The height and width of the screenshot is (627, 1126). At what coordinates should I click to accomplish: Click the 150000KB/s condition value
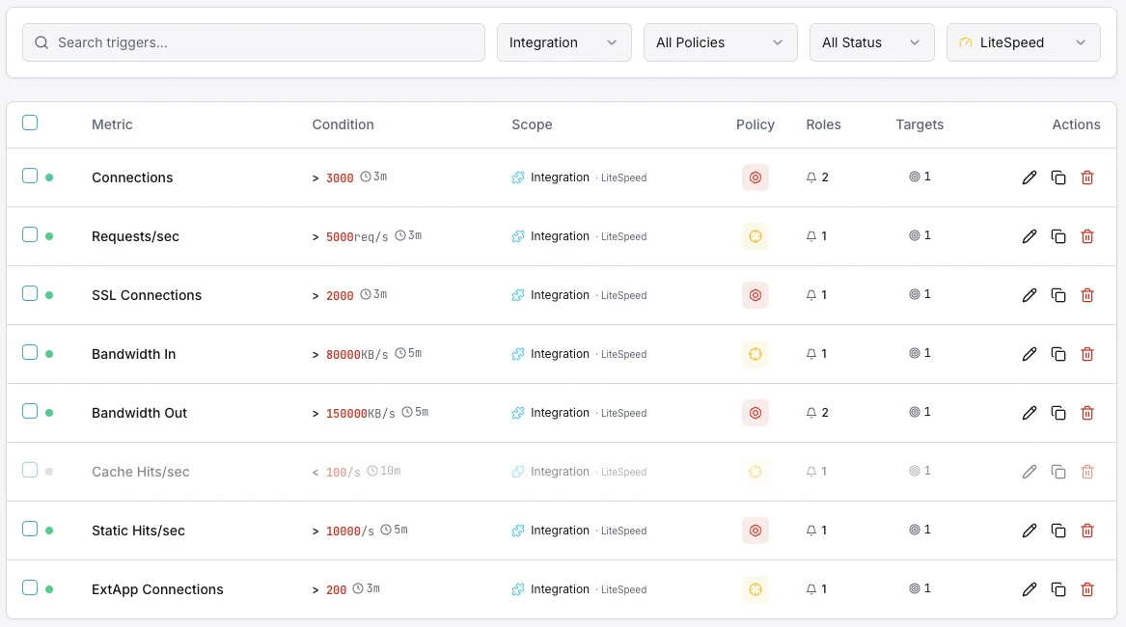[x=361, y=413]
